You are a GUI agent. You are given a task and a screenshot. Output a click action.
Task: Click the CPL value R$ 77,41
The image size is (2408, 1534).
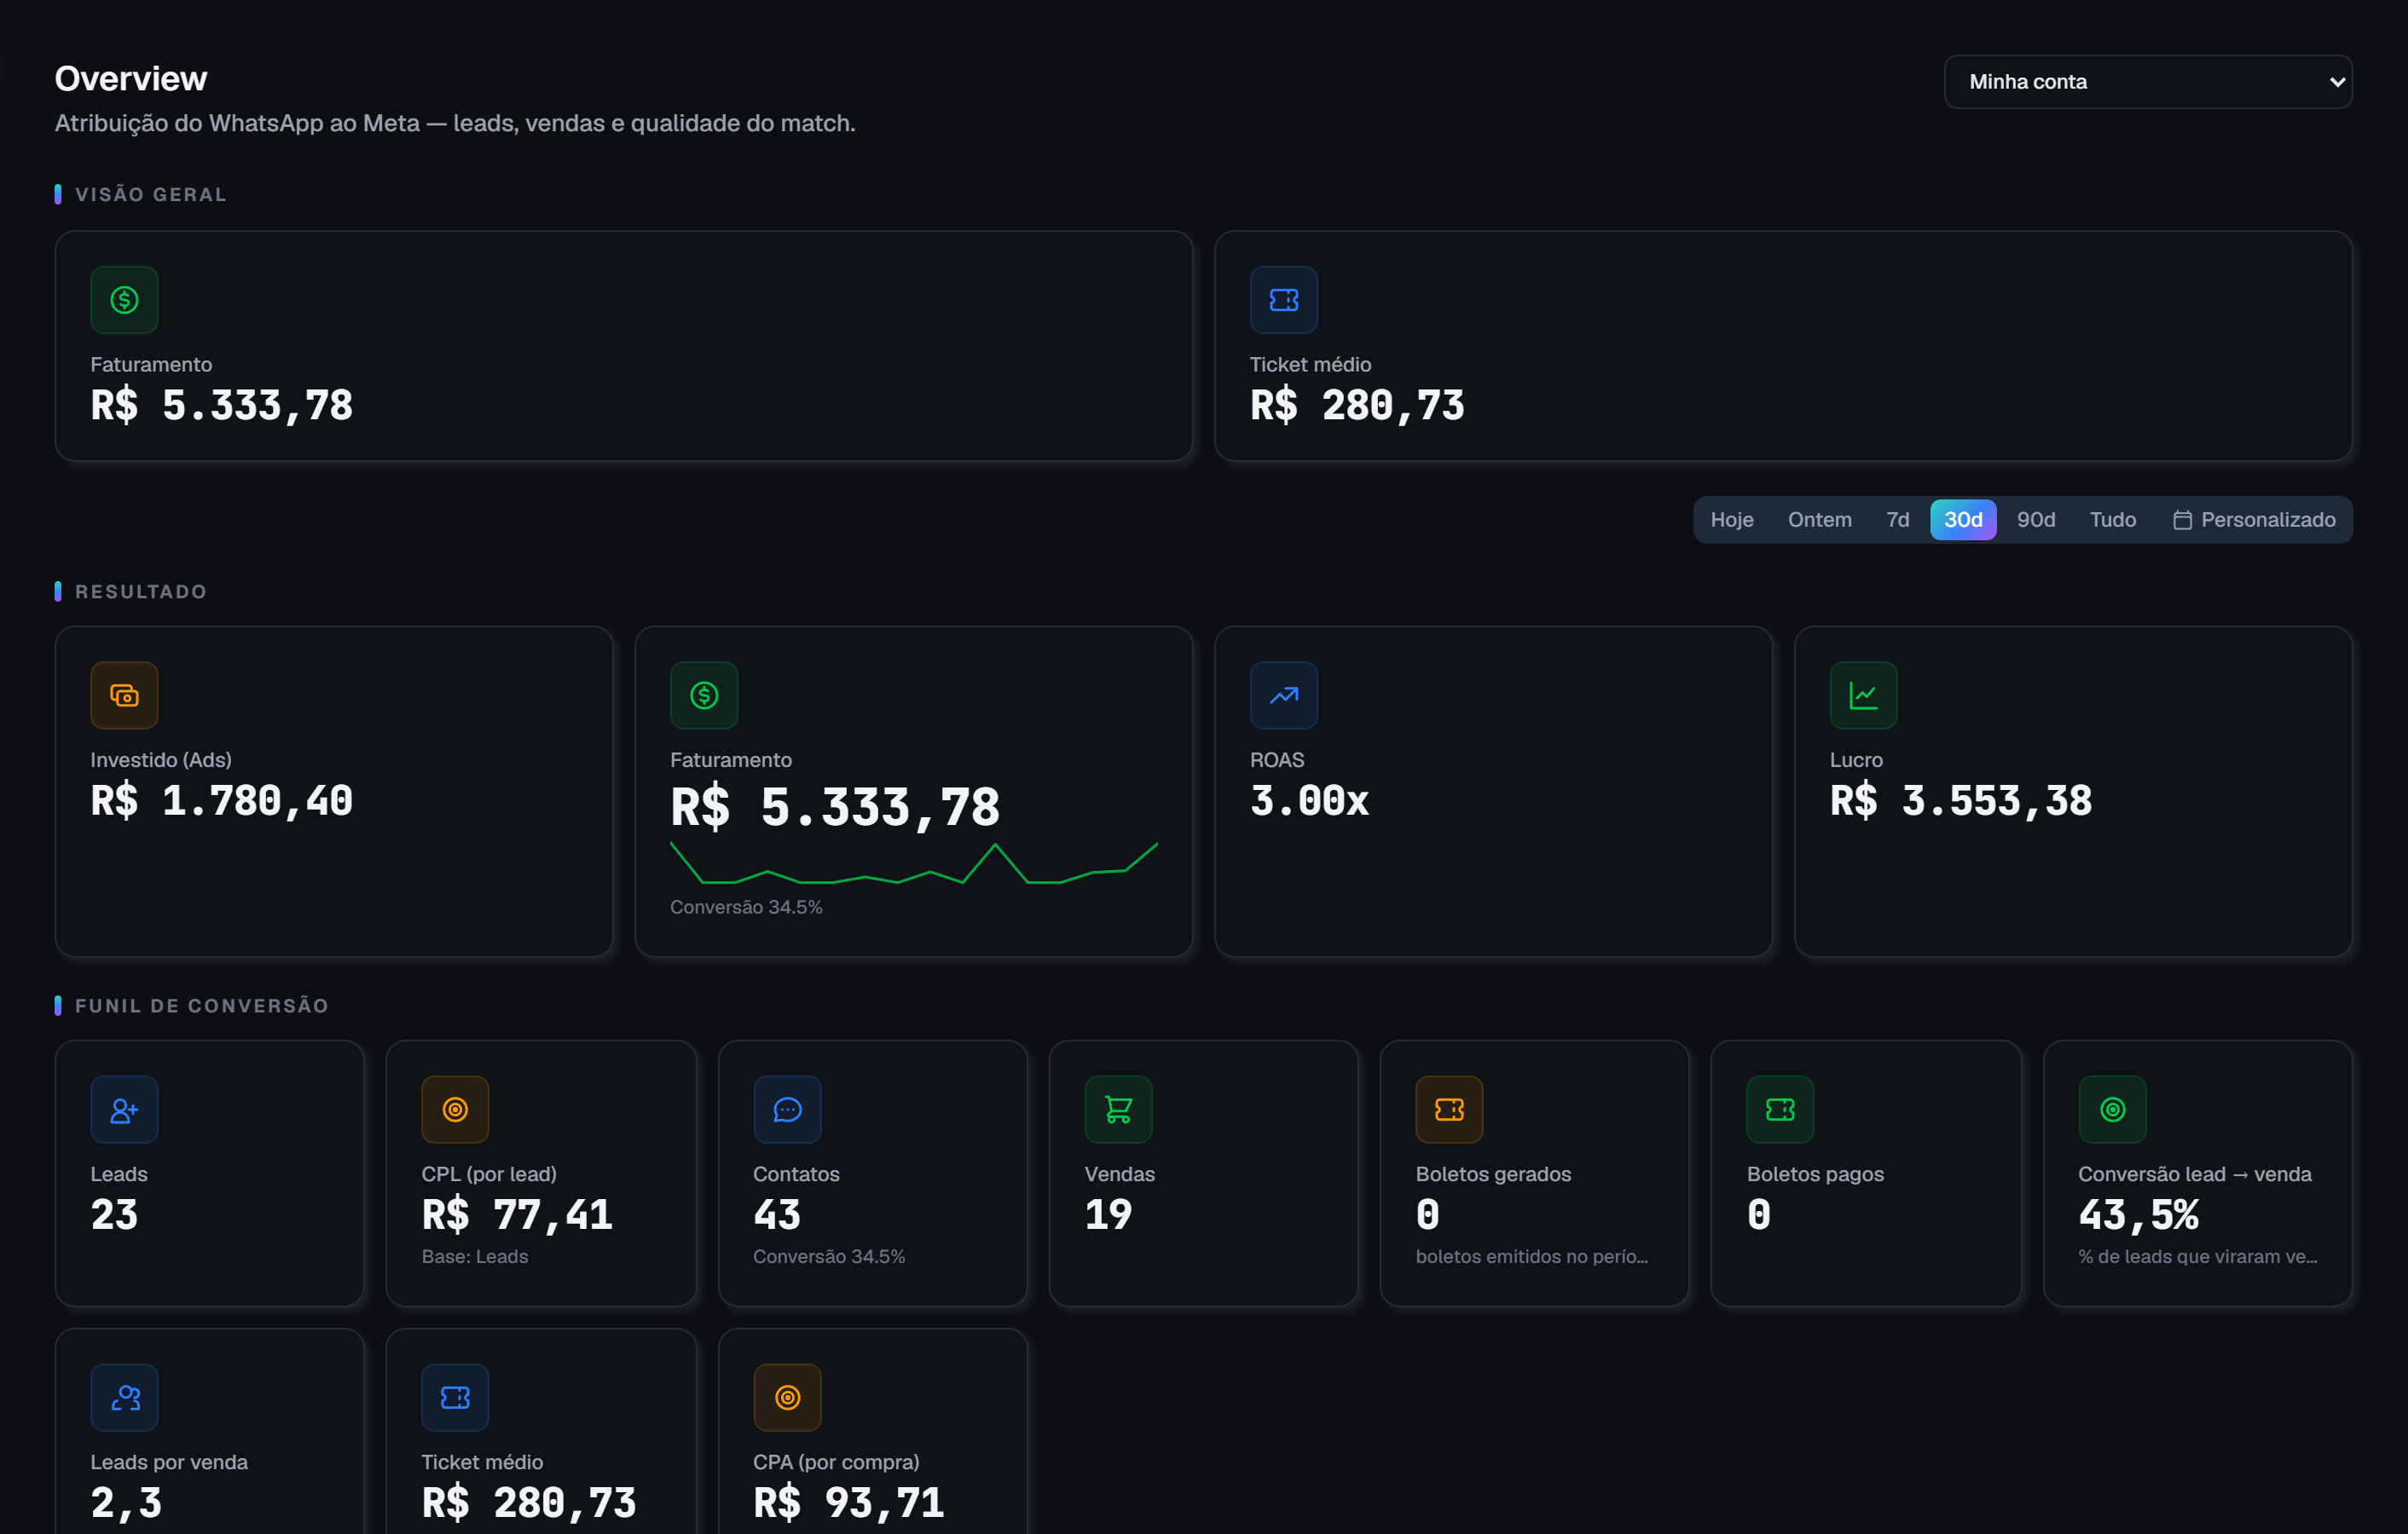(x=516, y=1215)
